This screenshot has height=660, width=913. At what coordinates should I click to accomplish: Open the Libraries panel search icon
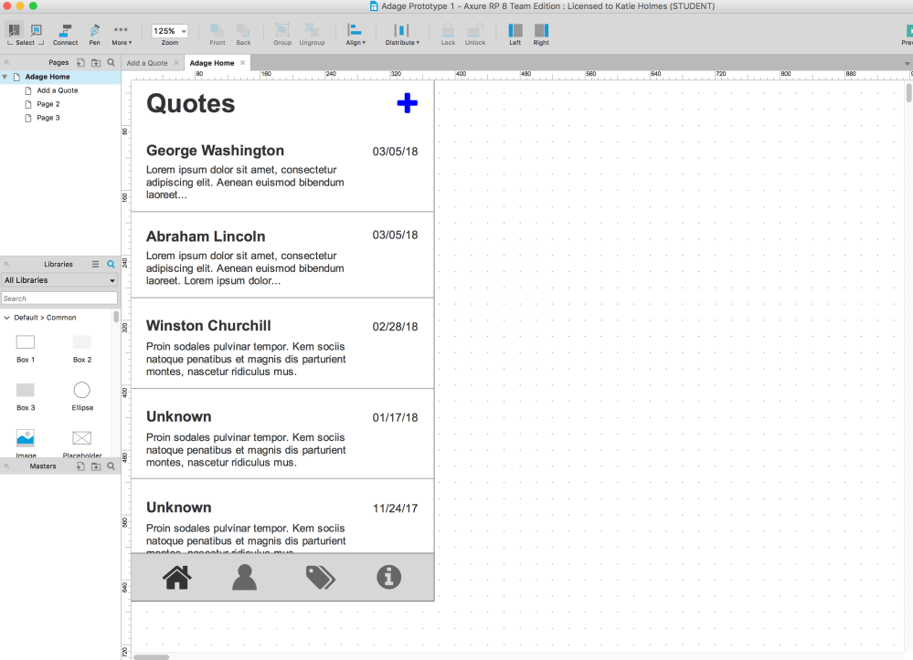coord(111,264)
